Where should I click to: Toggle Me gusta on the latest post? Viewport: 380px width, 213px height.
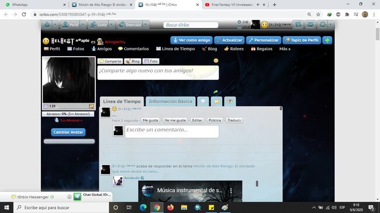click(x=150, y=120)
